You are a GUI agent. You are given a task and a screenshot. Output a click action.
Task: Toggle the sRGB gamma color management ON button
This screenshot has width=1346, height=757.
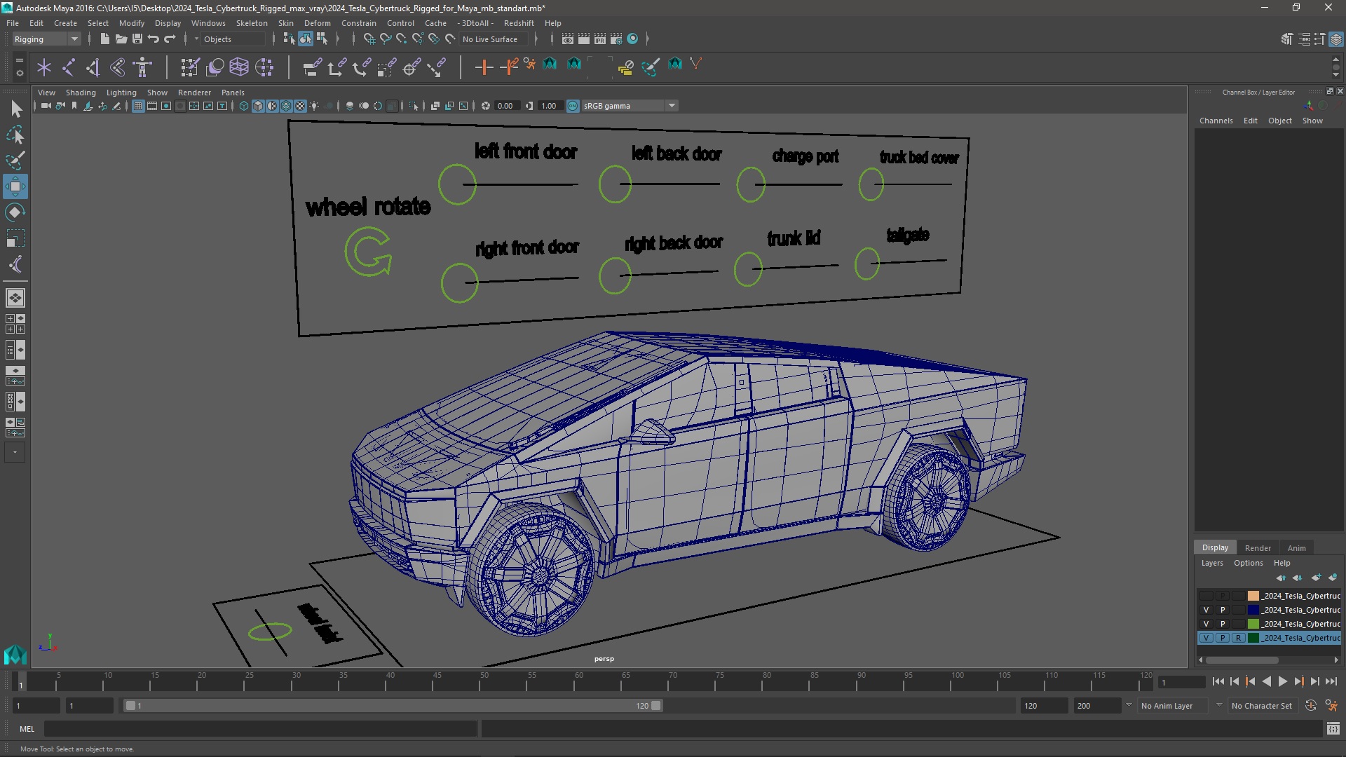point(573,106)
